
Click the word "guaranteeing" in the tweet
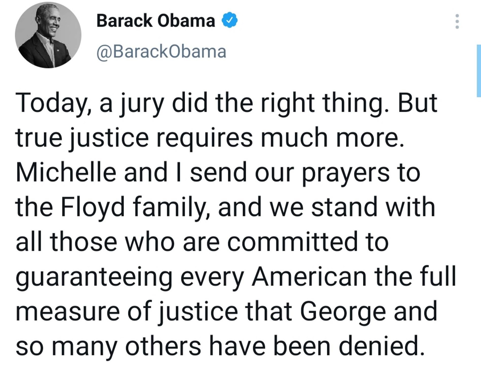pos(94,277)
